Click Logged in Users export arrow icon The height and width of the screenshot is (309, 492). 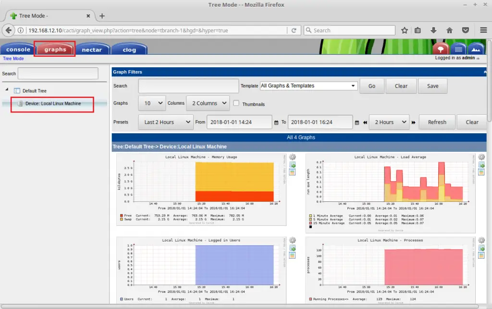coord(292,248)
